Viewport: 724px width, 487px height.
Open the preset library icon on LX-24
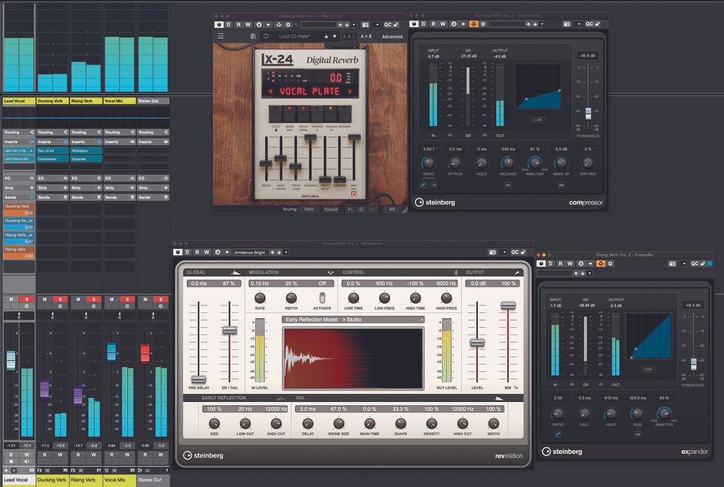point(252,37)
